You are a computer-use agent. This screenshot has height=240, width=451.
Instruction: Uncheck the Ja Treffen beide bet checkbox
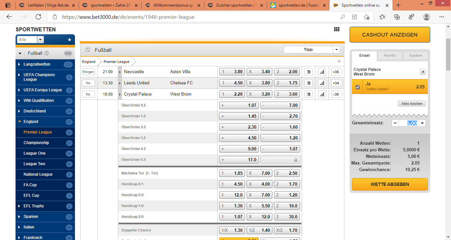pyautogui.click(x=358, y=87)
